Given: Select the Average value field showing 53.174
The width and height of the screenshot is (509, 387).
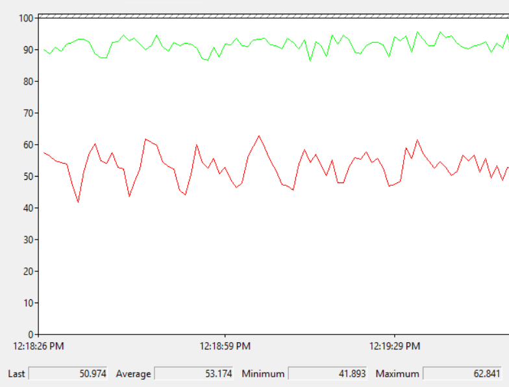Looking at the screenshot, I should pos(193,374).
